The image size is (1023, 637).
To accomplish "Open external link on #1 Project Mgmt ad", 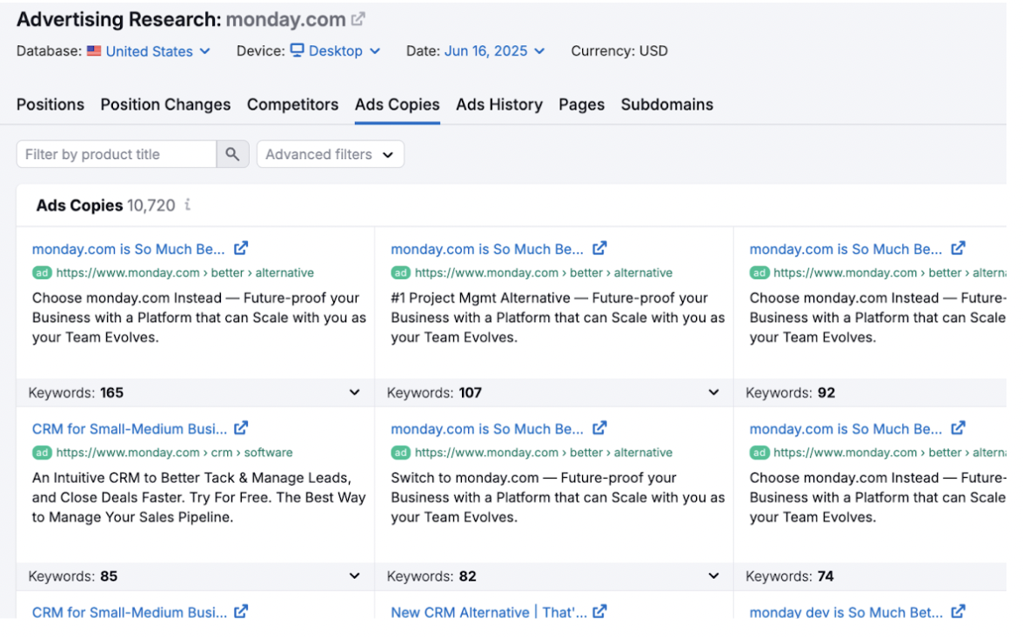I will [x=599, y=249].
